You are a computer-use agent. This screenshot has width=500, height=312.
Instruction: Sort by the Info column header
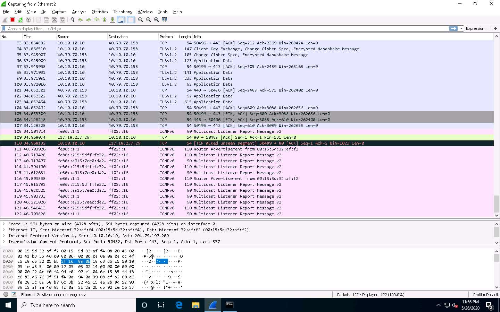point(344,37)
